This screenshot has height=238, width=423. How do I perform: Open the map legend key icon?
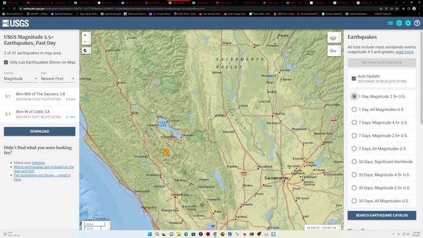tap(334, 51)
